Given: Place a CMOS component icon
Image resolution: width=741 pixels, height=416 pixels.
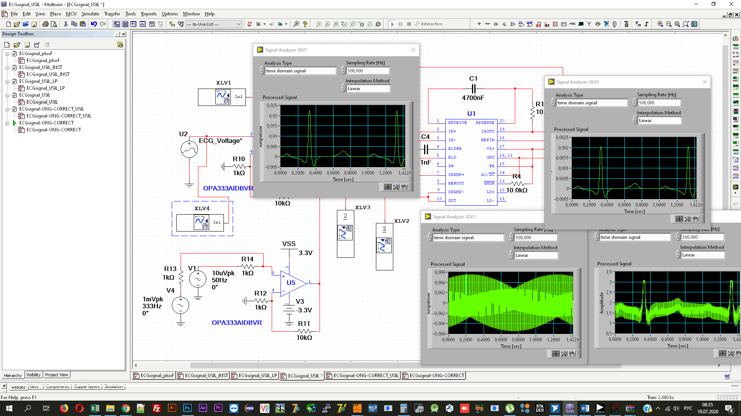Looking at the screenshot, I should pyautogui.click(x=530, y=24).
